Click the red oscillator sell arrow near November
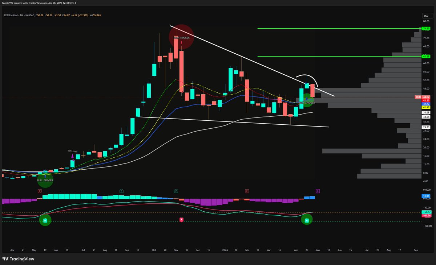Viewport: 436px width, 265px height. [182, 219]
